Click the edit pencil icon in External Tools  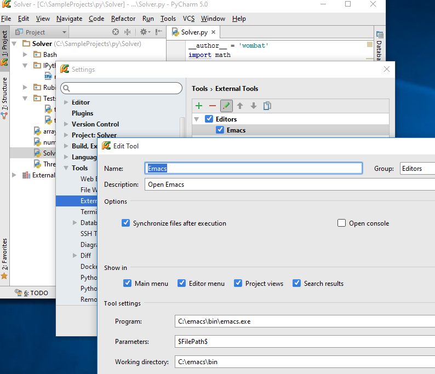(226, 106)
